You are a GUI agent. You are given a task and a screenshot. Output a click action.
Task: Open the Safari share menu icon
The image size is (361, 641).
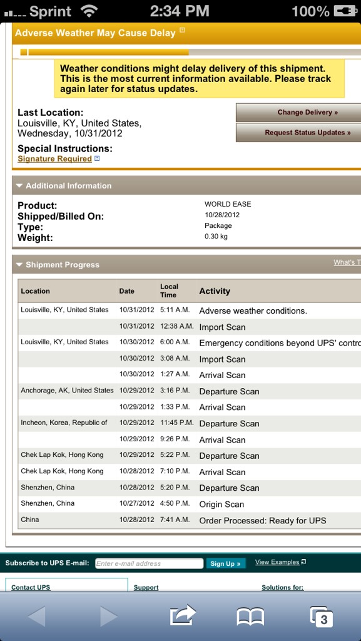[183, 615]
